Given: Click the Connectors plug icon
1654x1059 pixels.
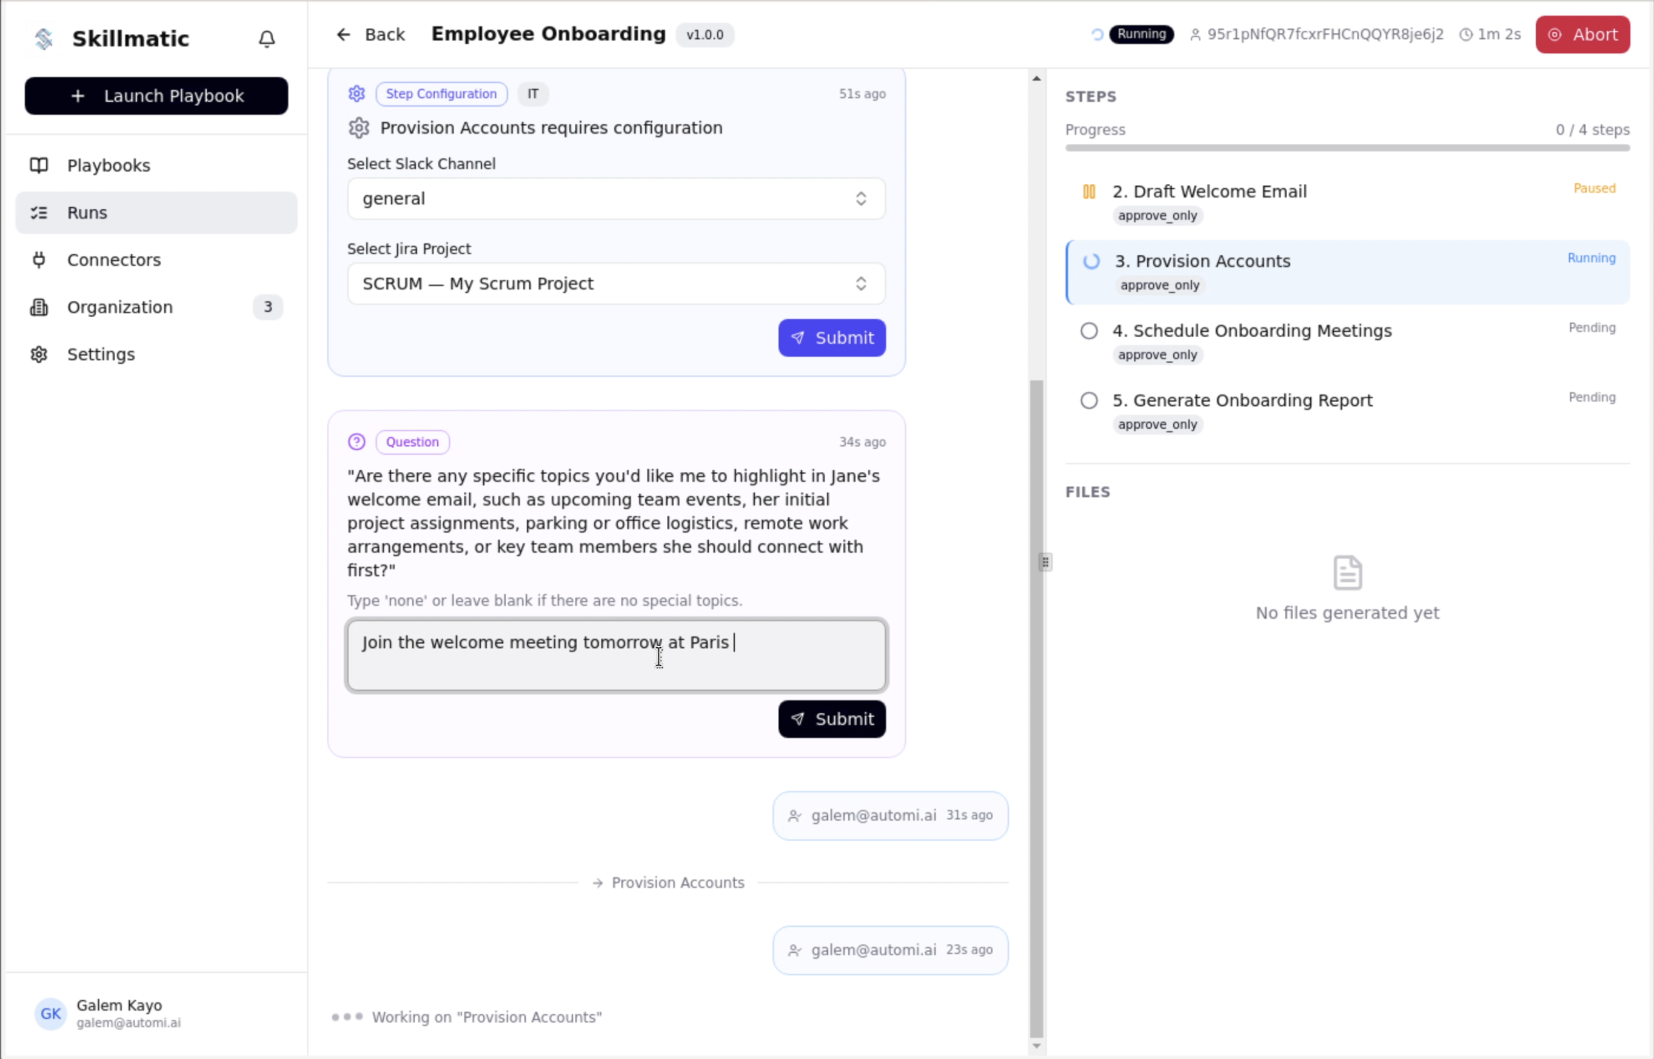Looking at the screenshot, I should [39, 260].
